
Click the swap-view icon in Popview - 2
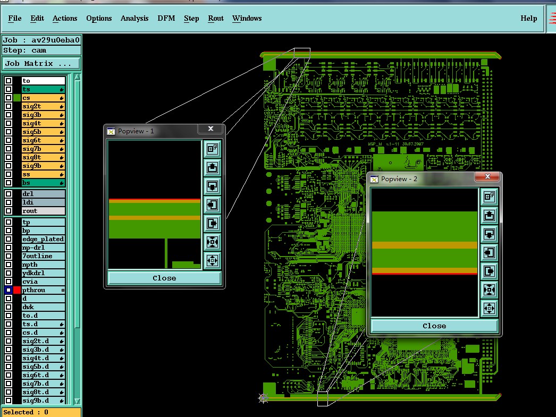[490, 197]
